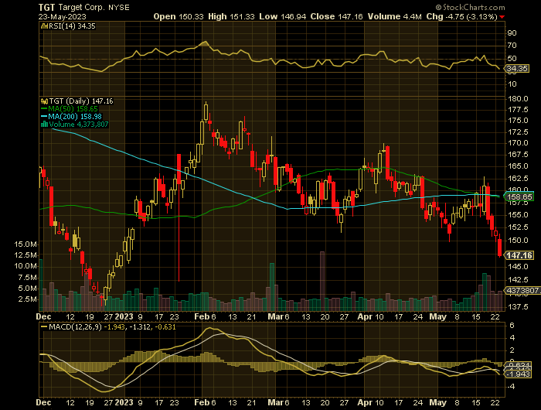Click the Target Corp. company name

(x=82, y=7)
